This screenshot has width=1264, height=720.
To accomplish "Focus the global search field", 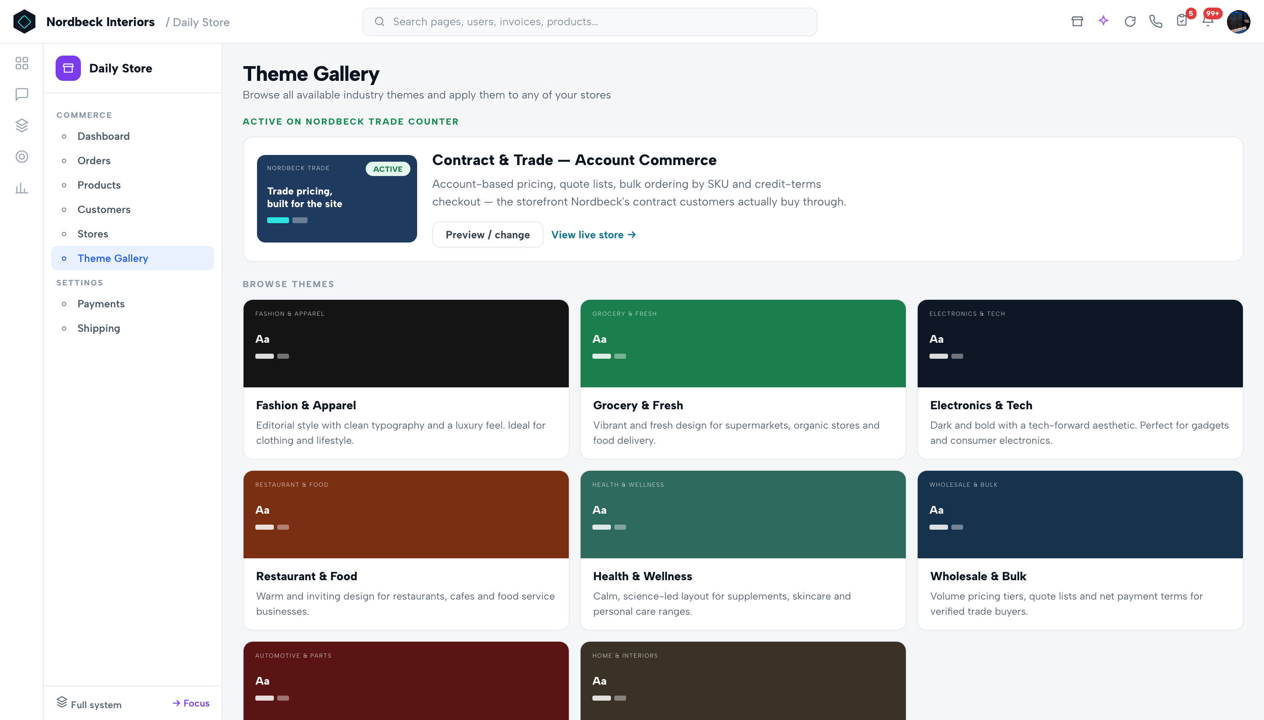I will (x=590, y=22).
